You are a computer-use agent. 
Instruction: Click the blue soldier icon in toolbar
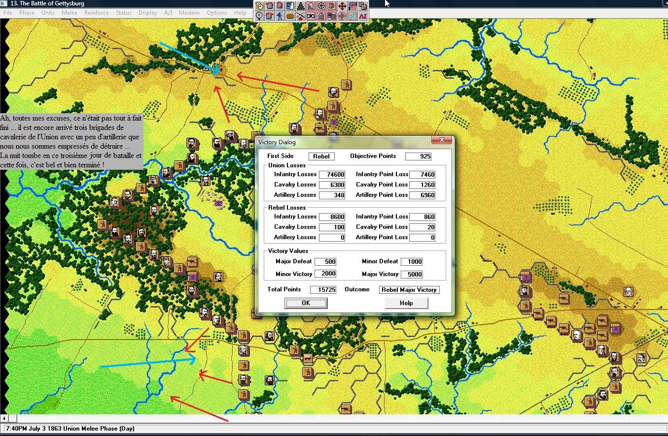tap(280, 16)
